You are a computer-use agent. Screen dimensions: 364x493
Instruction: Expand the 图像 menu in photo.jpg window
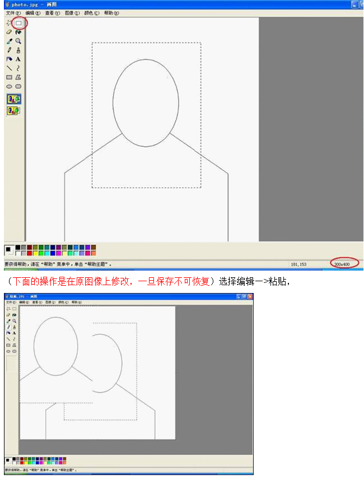72,12
